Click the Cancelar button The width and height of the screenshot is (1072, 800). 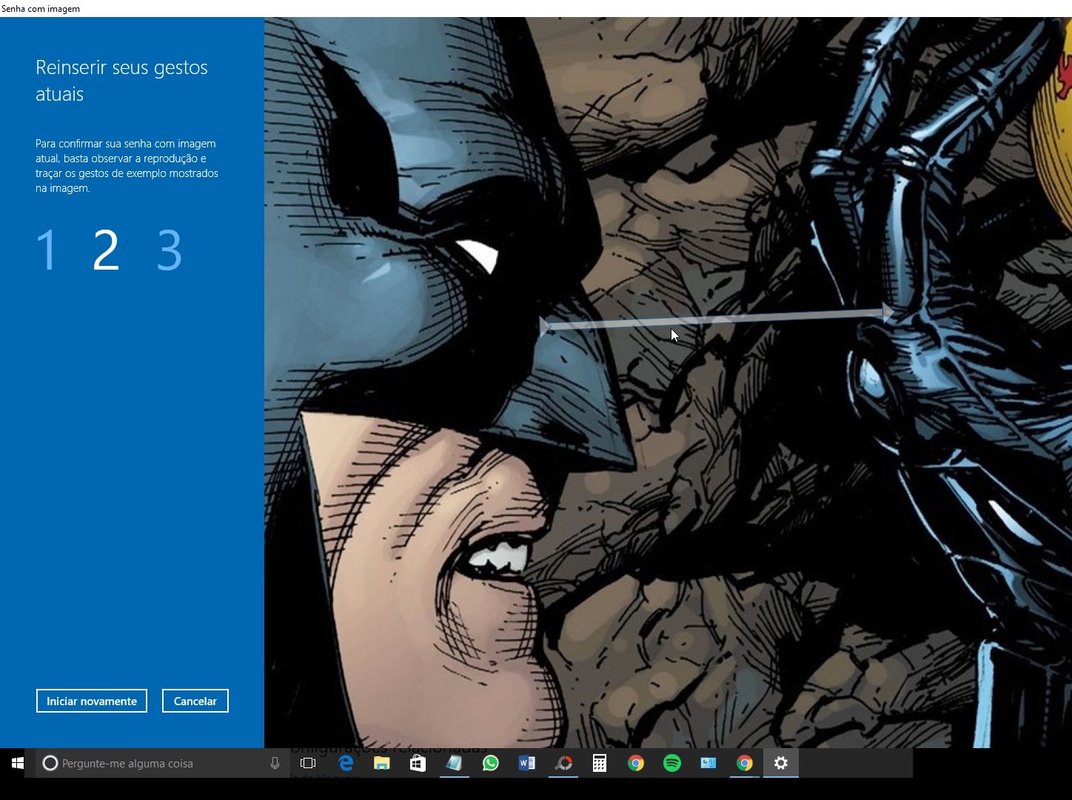pyautogui.click(x=195, y=701)
